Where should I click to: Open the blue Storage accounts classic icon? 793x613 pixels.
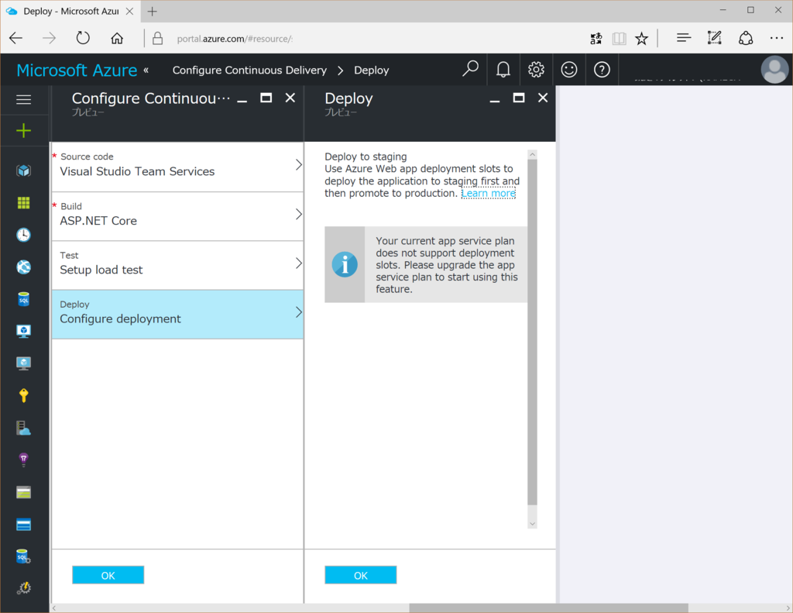pos(24,525)
